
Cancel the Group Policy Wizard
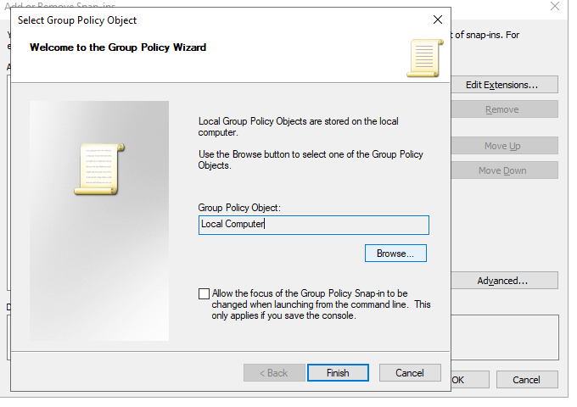[409, 373]
